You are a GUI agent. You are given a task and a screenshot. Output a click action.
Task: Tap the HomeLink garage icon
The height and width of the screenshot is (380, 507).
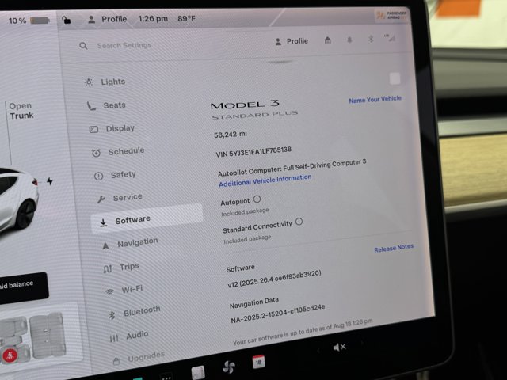pyautogui.click(x=327, y=40)
